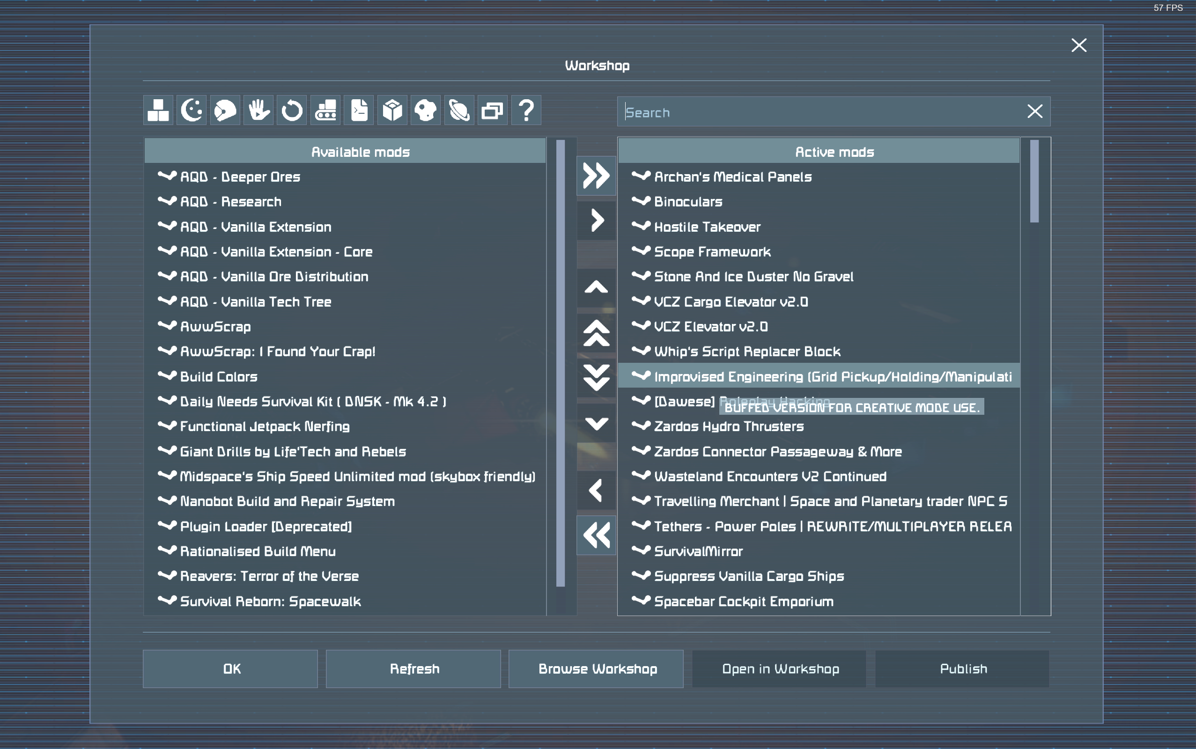Select active mod 'Binoculars'

point(819,202)
